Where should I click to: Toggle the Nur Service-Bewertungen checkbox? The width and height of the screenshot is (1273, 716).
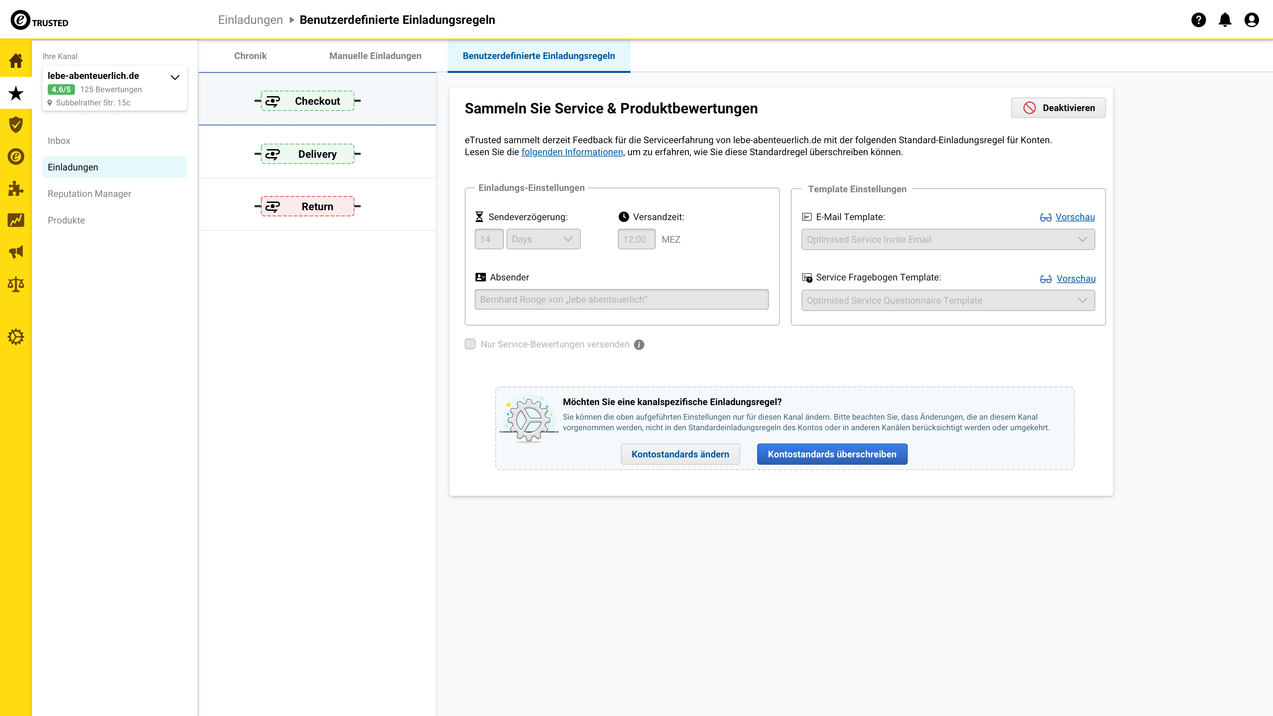(469, 343)
